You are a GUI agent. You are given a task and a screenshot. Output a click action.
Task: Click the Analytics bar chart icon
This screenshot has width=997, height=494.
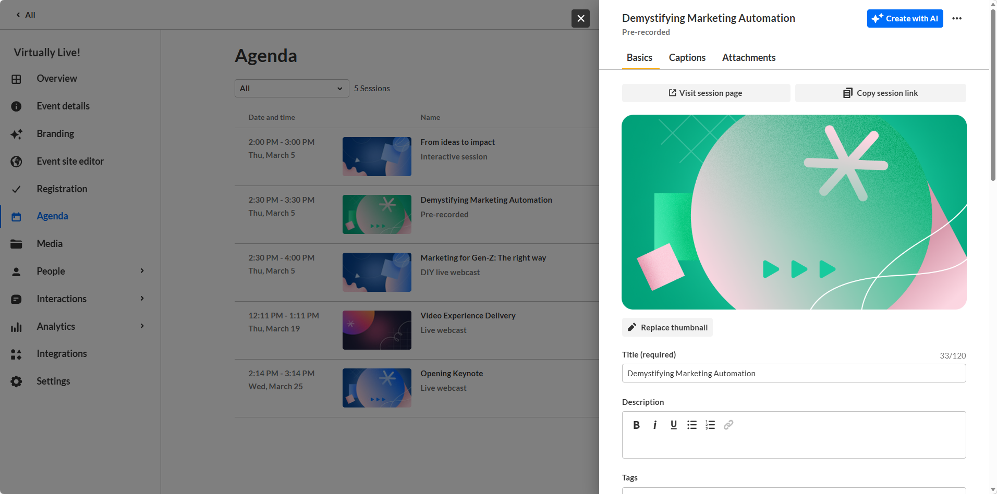tap(17, 327)
